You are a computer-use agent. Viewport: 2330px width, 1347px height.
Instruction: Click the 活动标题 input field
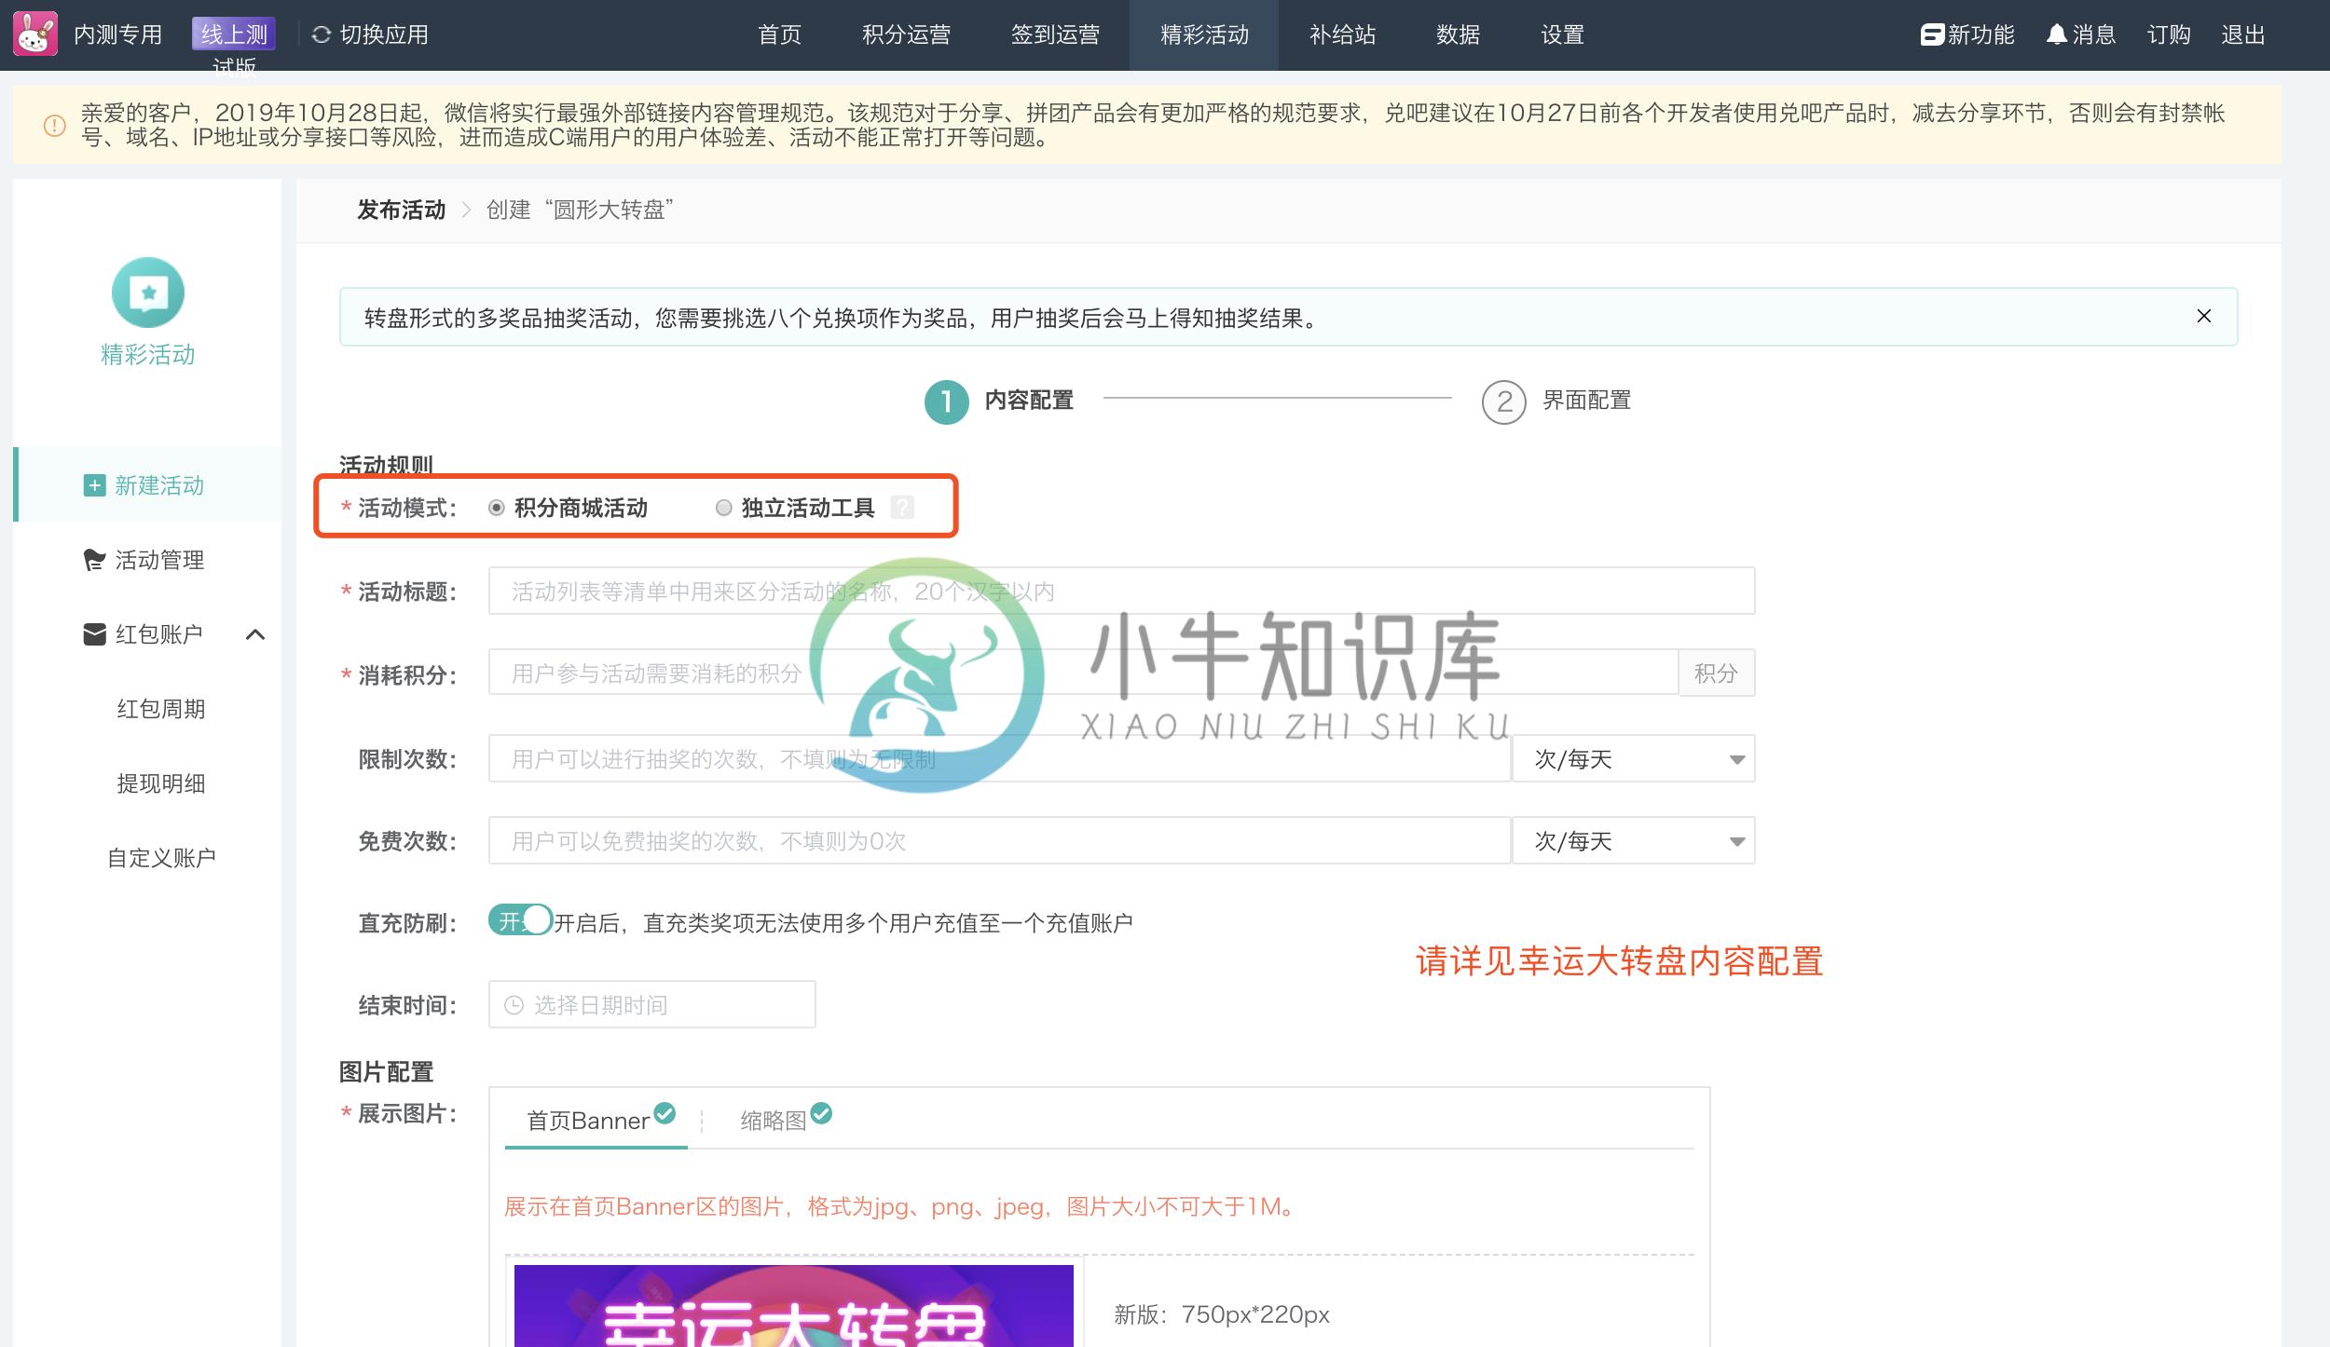[1121, 591]
